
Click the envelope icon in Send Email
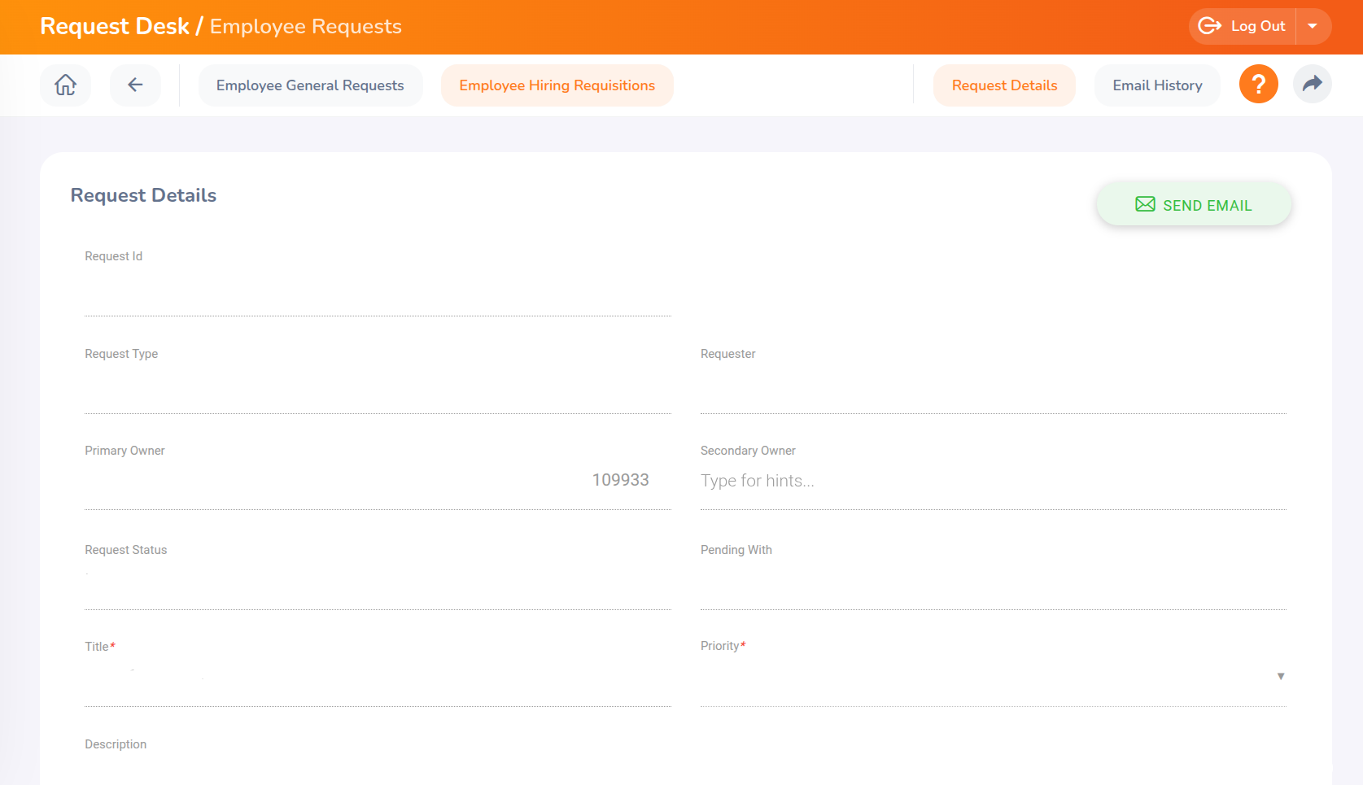[1145, 204]
